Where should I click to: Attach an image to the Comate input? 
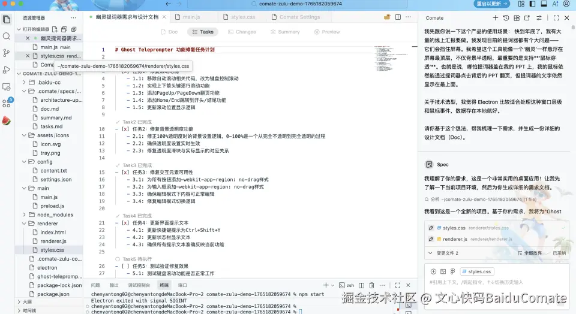pyautogui.click(x=443, y=271)
